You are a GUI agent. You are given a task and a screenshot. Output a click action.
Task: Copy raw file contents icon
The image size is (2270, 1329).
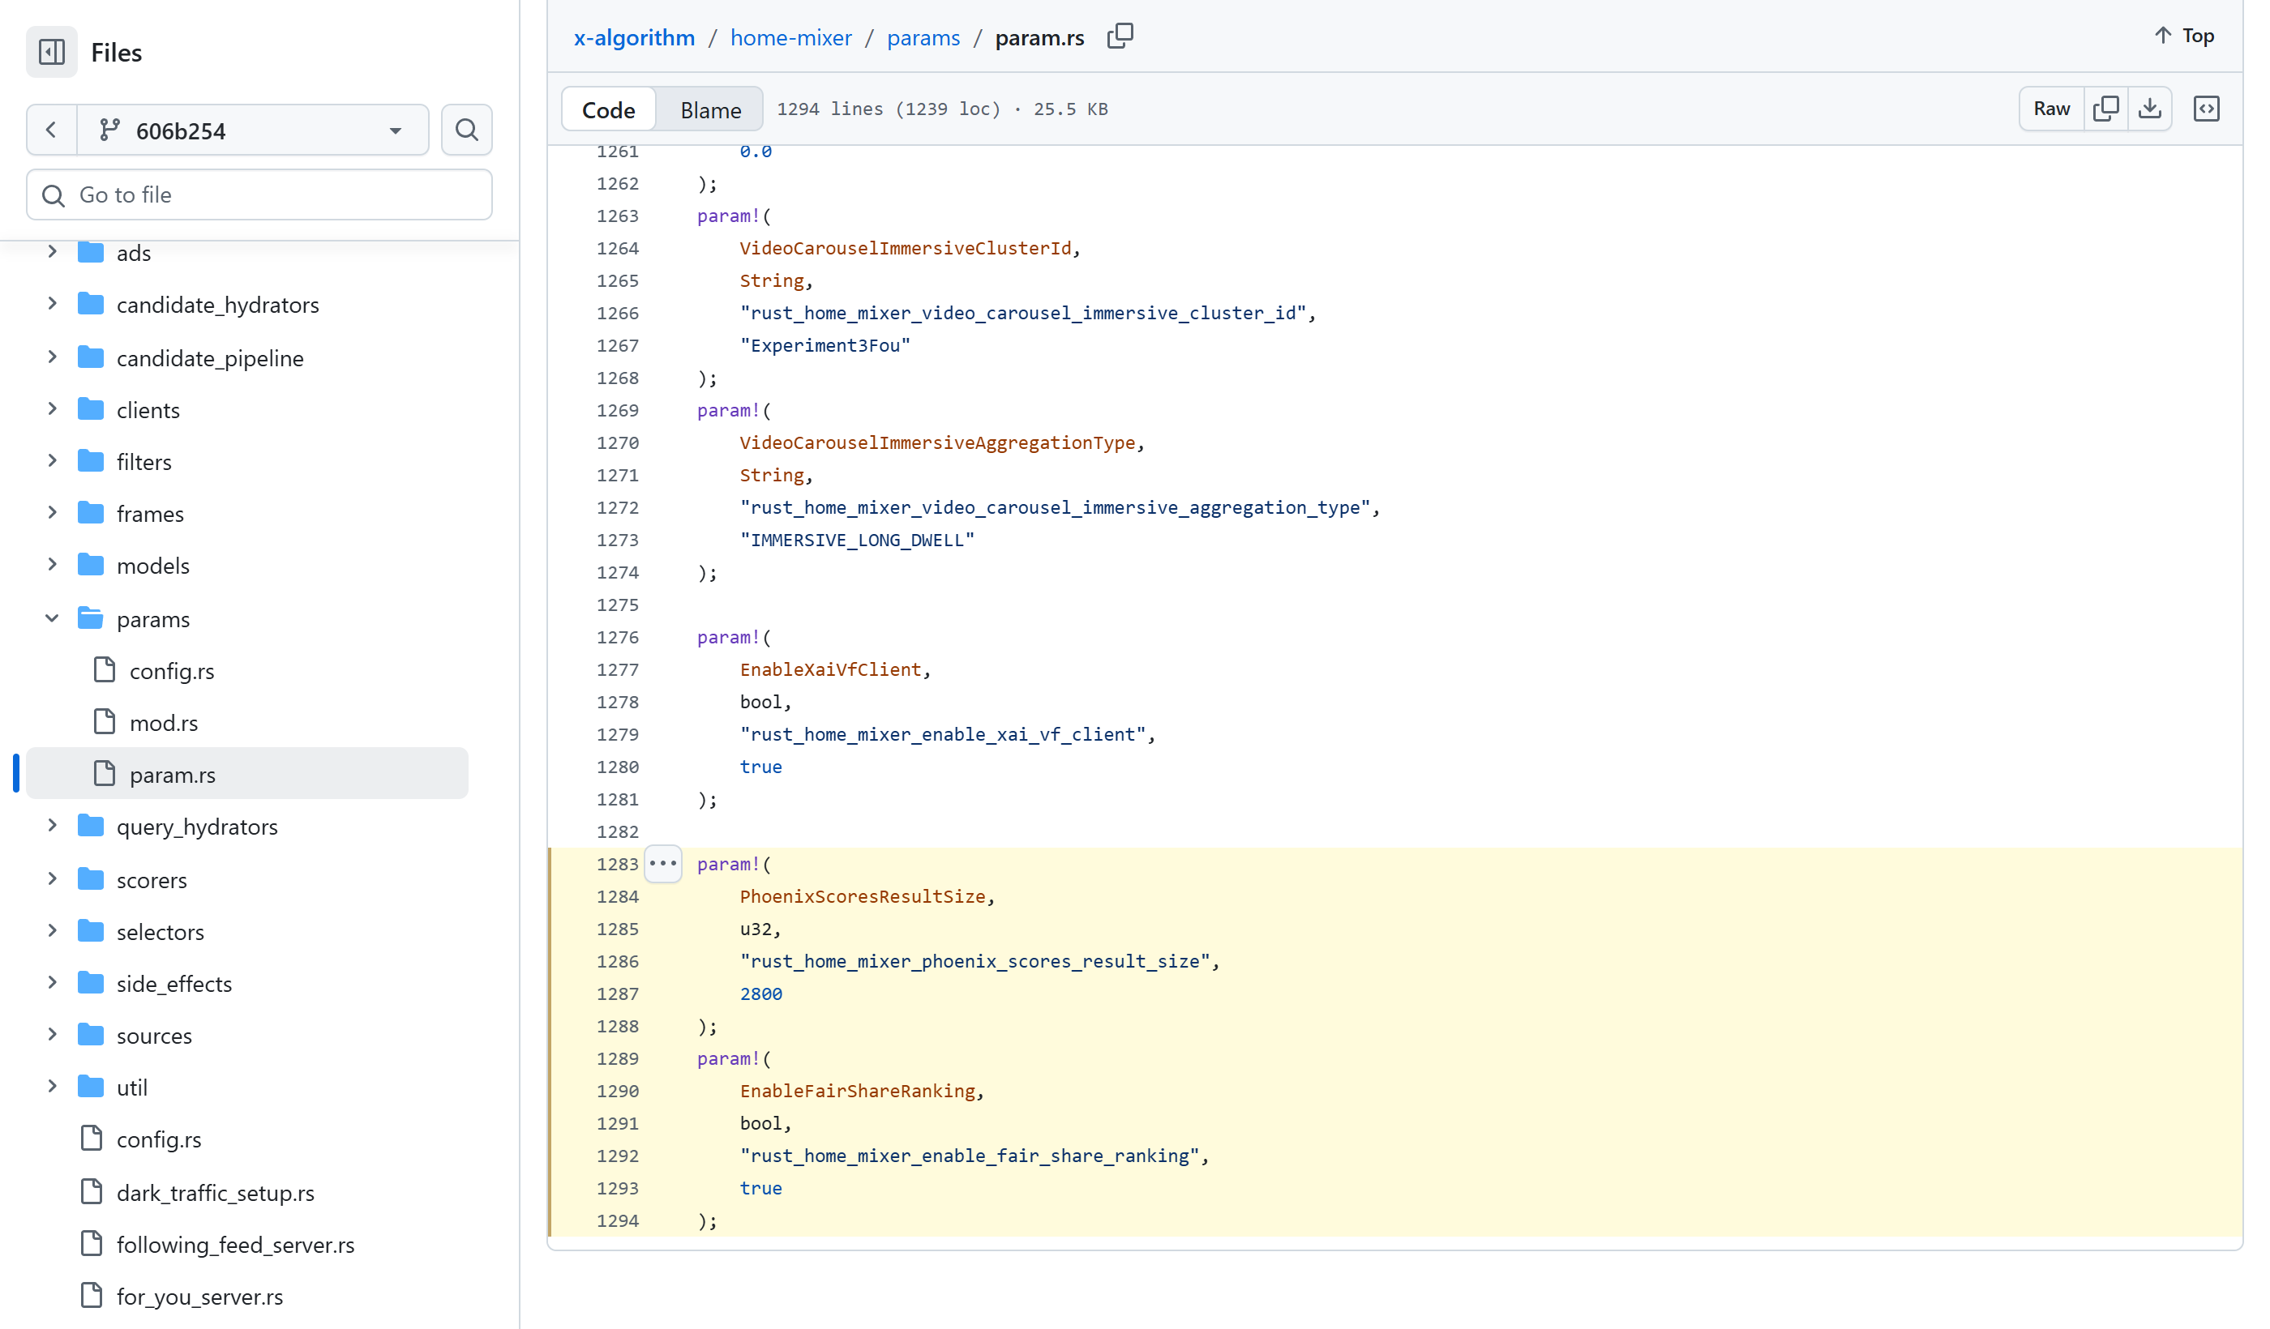coord(2105,109)
